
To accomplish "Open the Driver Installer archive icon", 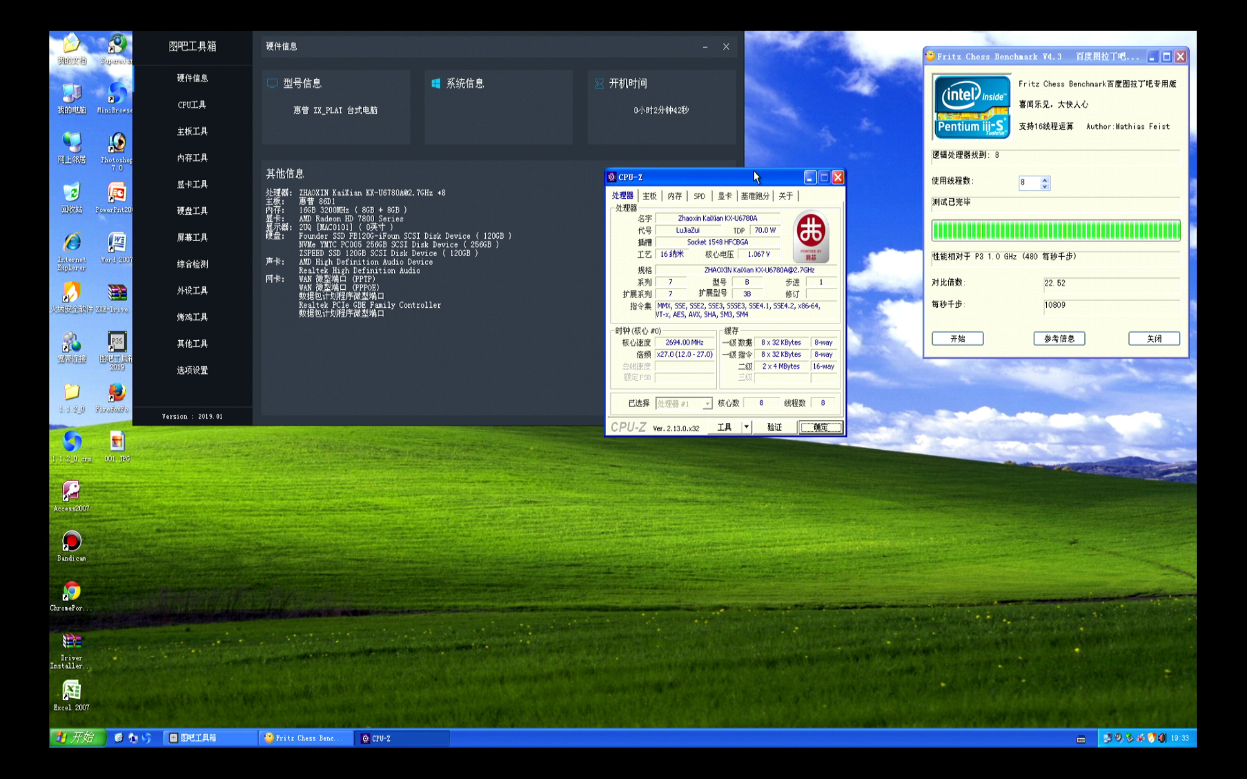I will point(72,650).
